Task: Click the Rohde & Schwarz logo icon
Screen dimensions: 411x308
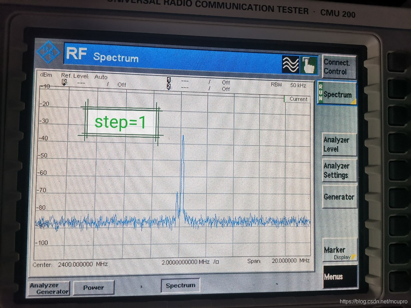Action: 49,52
